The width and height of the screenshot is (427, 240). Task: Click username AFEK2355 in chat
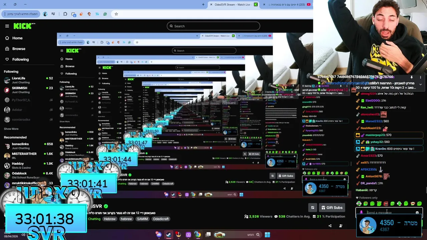[369, 169]
